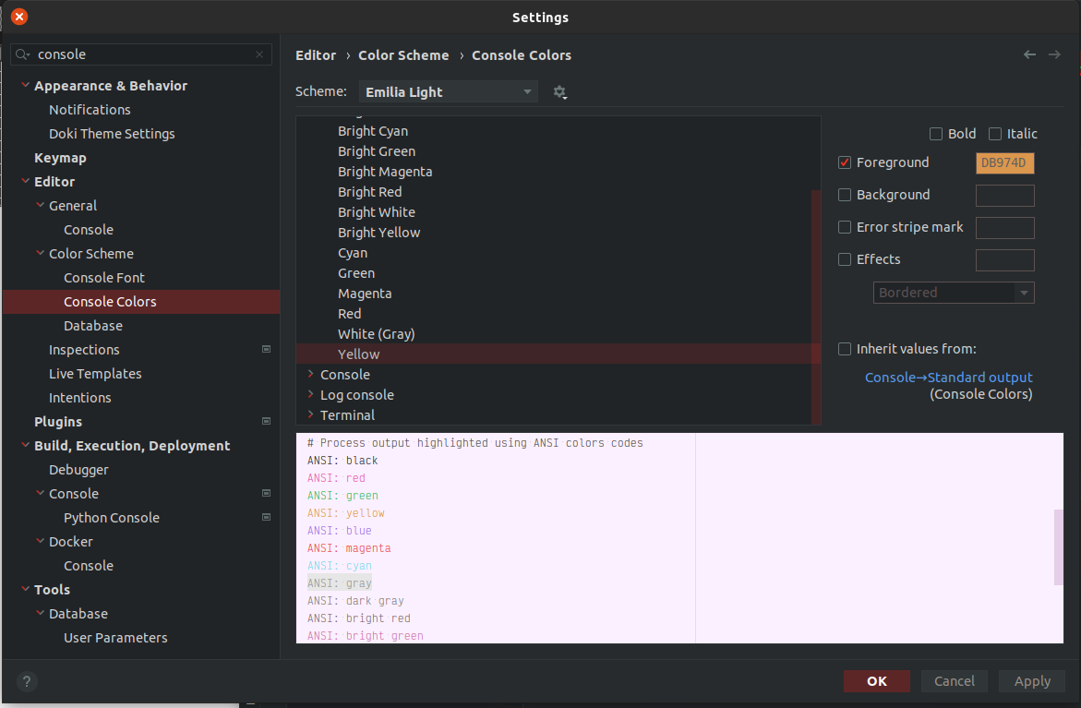
Task: Edit the DB974D foreground color swatch
Action: point(1004,162)
